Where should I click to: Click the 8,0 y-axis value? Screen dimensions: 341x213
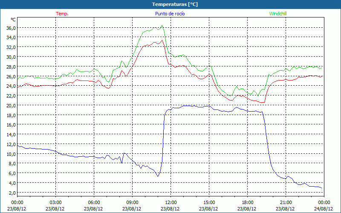coord(12,164)
